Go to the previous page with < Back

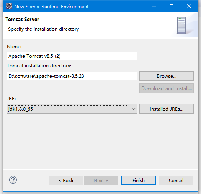[x=66, y=181]
